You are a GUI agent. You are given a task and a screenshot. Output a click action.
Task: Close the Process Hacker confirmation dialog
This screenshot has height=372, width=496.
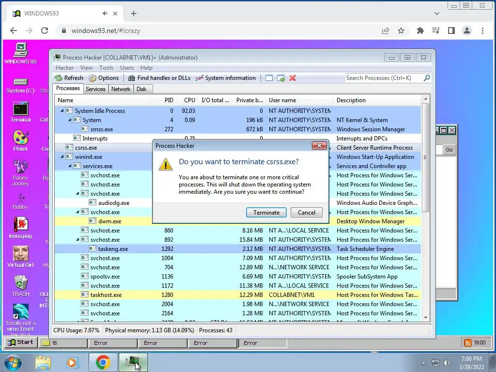click(319, 145)
